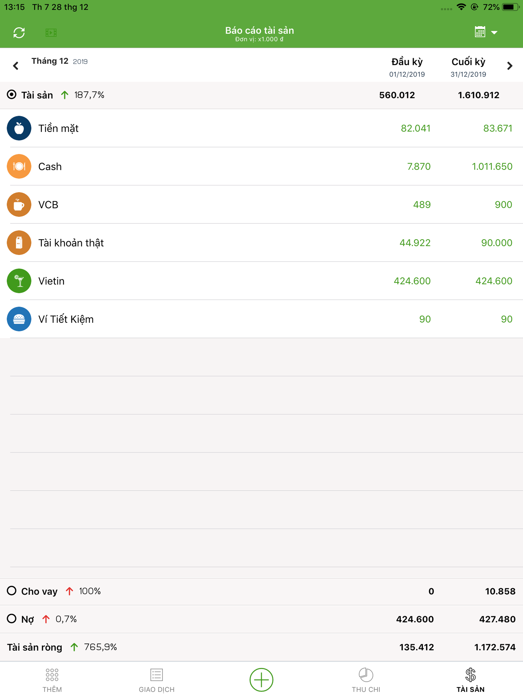Switch to the Thu chi tab
Image resolution: width=523 pixels, height=698 pixels.
pyautogui.click(x=366, y=680)
